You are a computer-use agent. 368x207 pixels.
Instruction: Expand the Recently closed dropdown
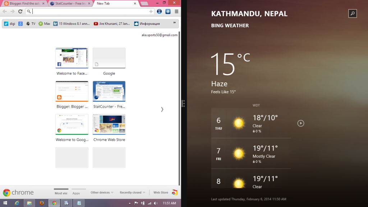[x=132, y=193]
